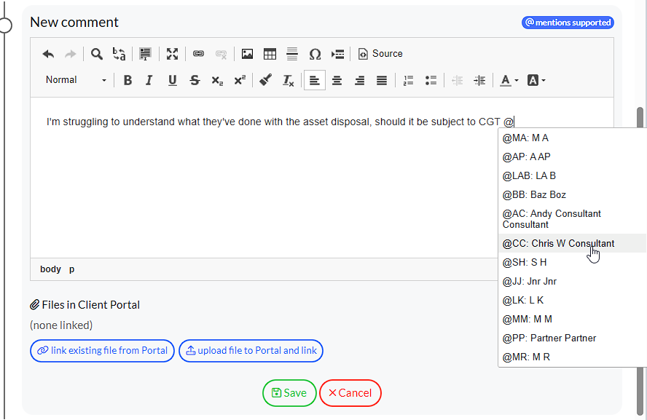Toggle italic text style
Screen dimensions: 647x420
pos(149,80)
